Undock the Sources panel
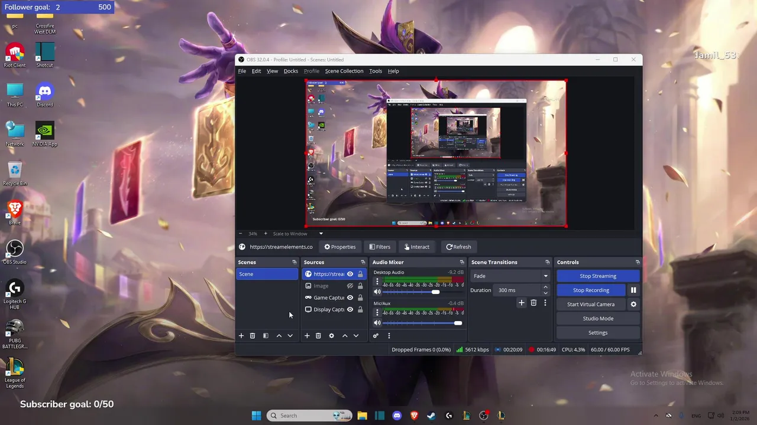757x425 pixels. click(x=363, y=262)
